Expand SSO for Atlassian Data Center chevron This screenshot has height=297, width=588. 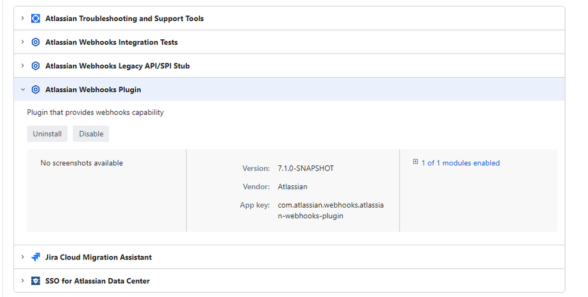[x=22, y=281]
